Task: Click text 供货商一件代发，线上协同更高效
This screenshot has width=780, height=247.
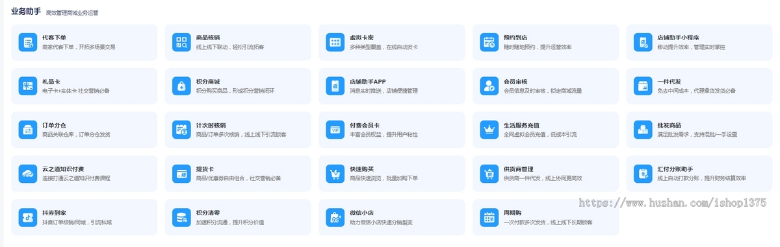Action: tap(543, 178)
